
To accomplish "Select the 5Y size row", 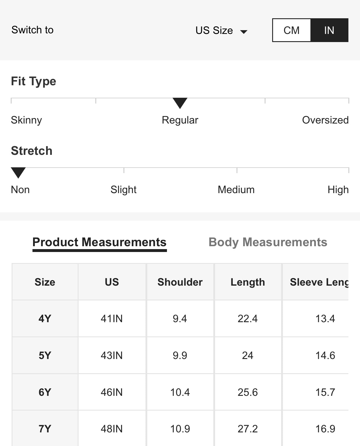I will click(180, 355).
